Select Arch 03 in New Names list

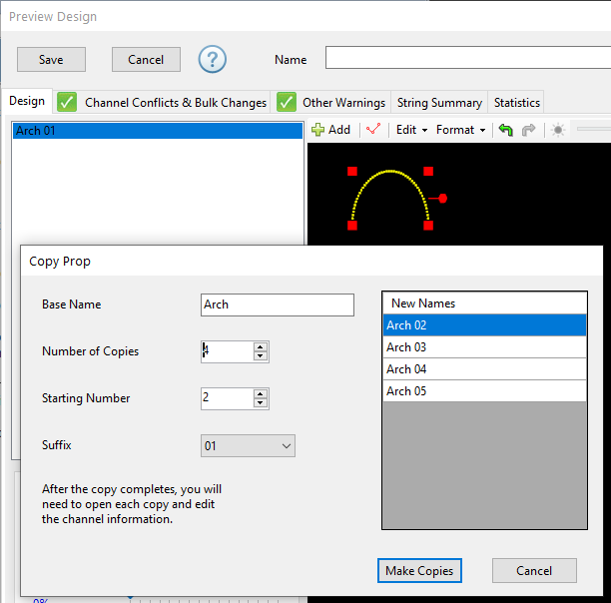tap(483, 347)
